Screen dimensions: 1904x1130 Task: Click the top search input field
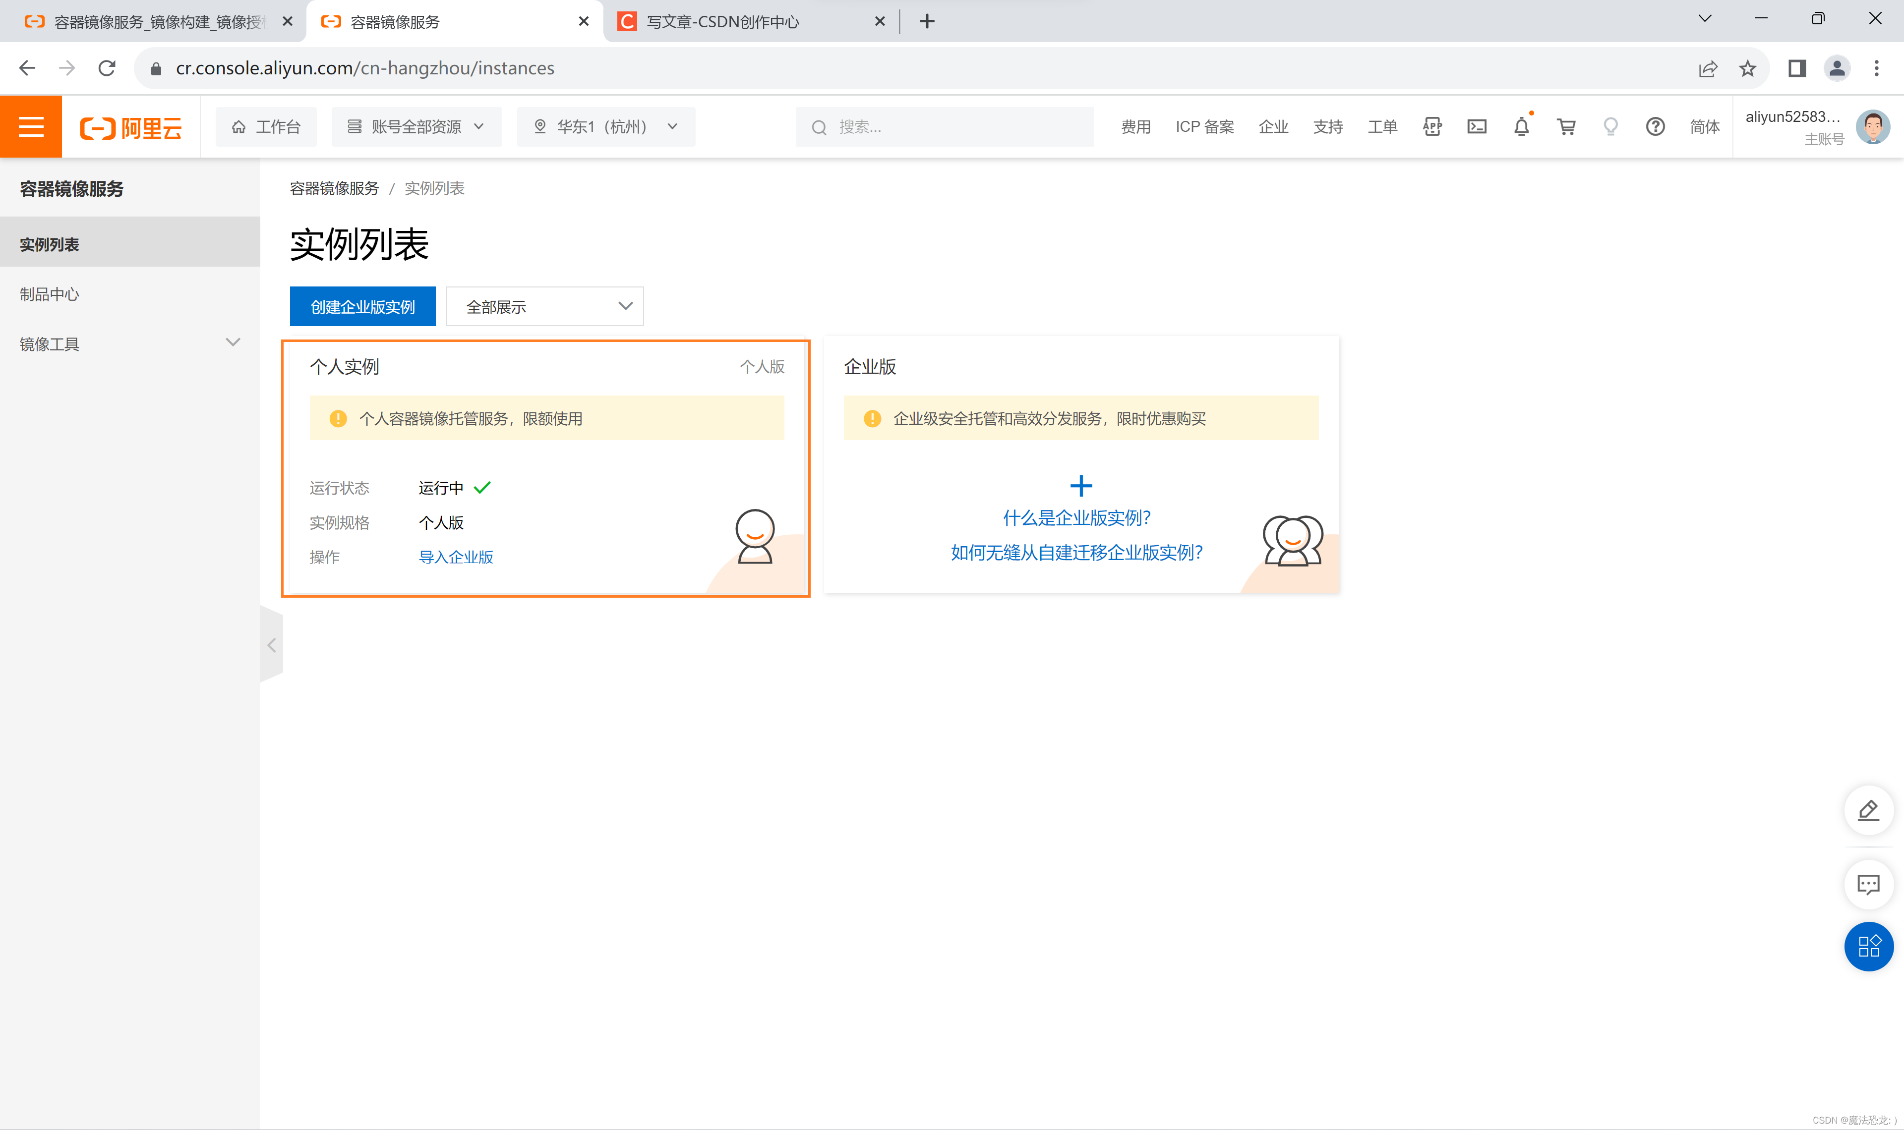click(x=945, y=126)
